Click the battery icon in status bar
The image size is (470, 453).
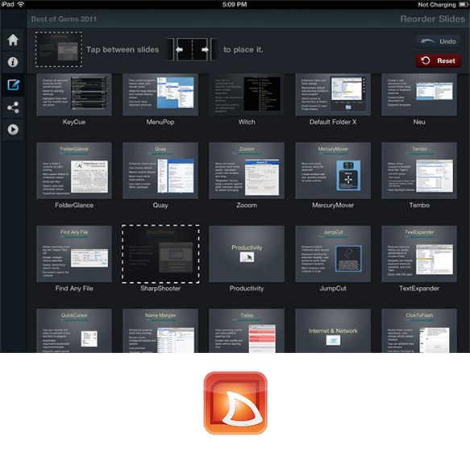[463, 5]
